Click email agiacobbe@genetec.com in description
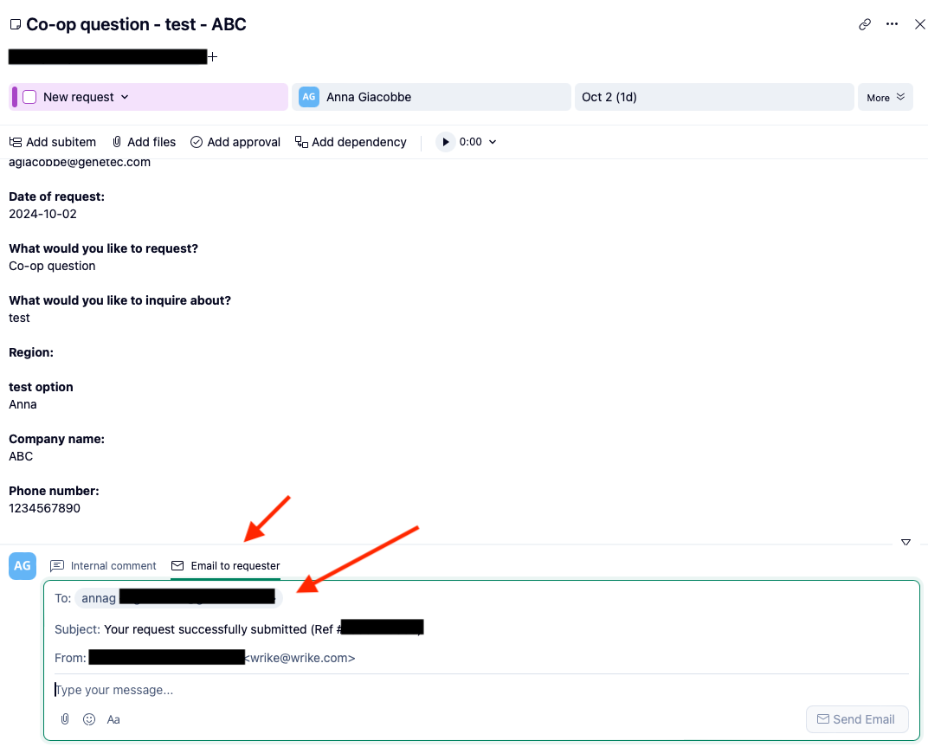This screenshot has width=928, height=747. [x=80, y=163]
